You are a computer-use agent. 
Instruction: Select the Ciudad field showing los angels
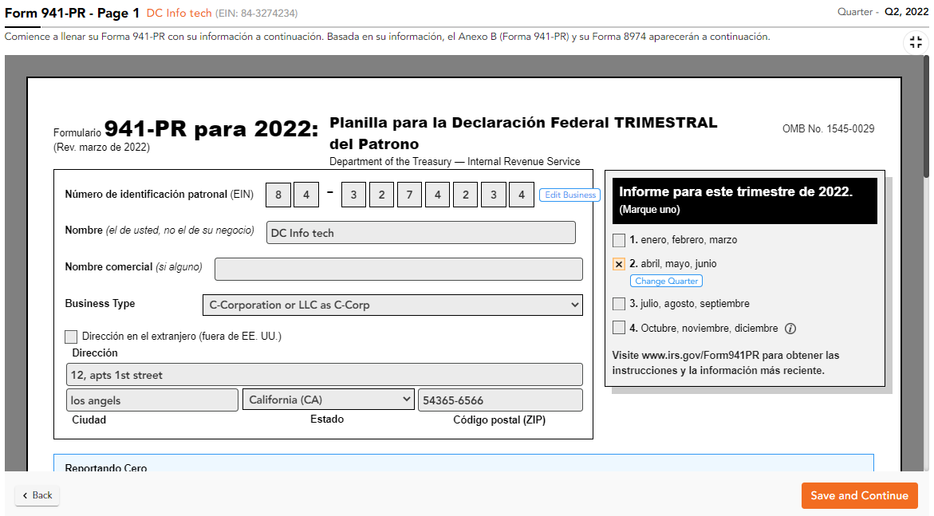point(152,399)
